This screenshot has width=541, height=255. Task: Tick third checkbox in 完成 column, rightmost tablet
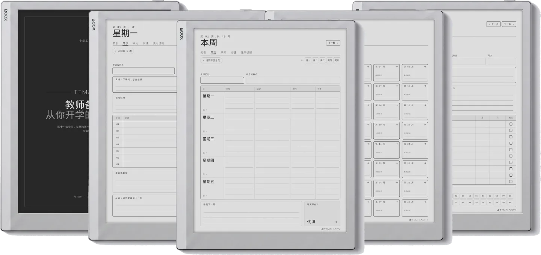pyautogui.click(x=511, y=137)
